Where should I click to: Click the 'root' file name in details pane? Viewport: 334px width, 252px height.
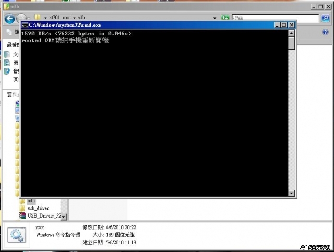click(40, 227)
